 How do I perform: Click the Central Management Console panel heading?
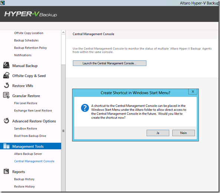(93, 34)
